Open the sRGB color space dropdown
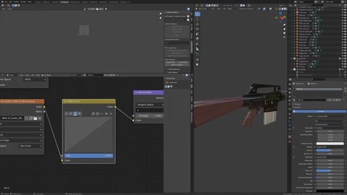The width and height of the screenshot is (347, 195). [x=35, y=80]
